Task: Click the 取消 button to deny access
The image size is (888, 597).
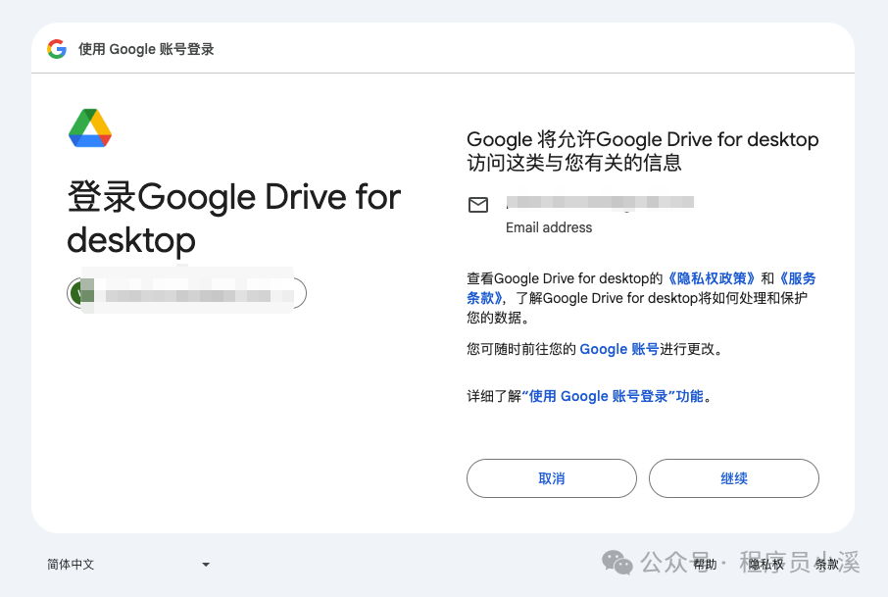Action: coord(551,478)
